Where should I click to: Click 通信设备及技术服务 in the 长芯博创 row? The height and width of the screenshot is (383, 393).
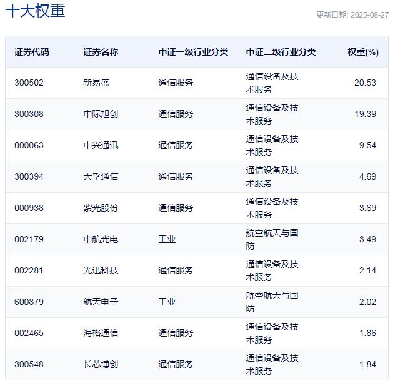272,364
